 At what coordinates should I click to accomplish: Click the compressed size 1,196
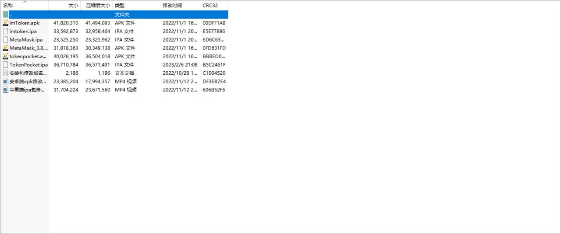tap(104, 73)
